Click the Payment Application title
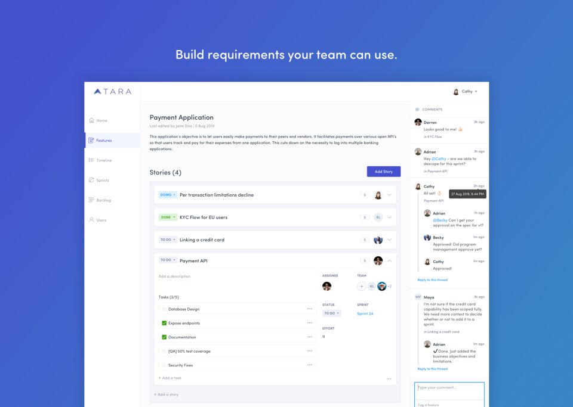The image size is (573, 407). (x=181, y=117)
